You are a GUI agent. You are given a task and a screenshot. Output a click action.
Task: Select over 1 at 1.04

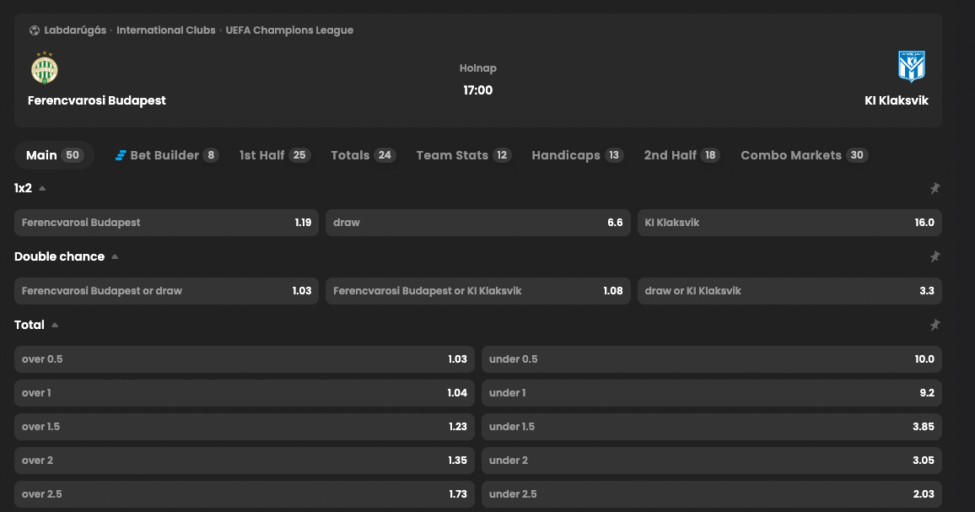(x=245, y=393)
